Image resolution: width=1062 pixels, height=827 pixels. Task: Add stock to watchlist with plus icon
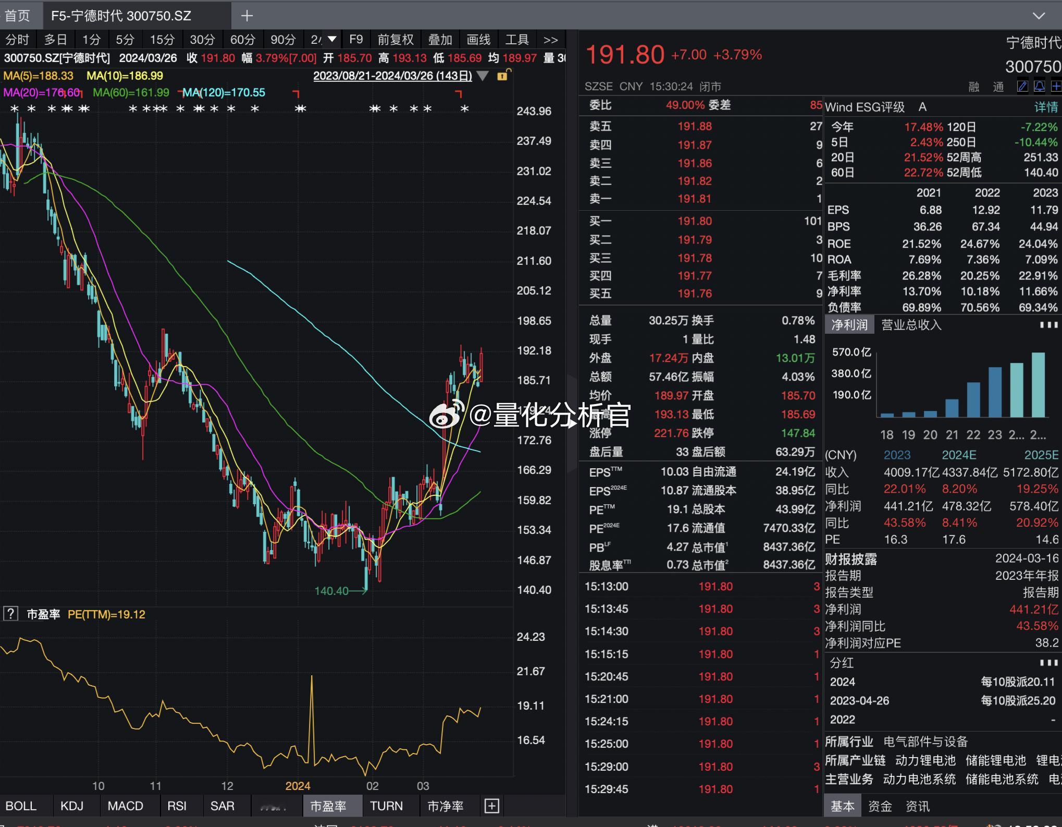click(1056, 86)
